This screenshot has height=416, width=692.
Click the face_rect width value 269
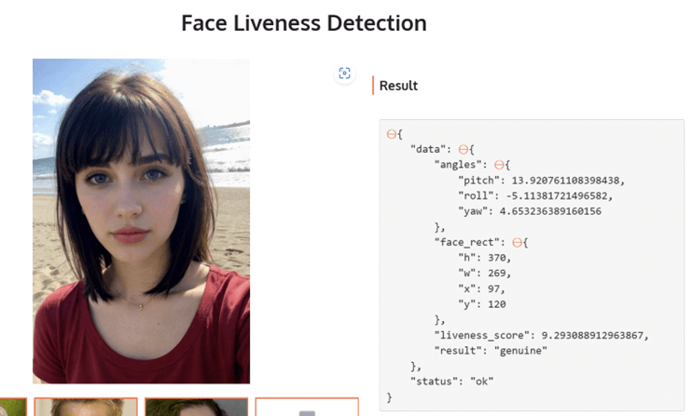coord(498,273)
